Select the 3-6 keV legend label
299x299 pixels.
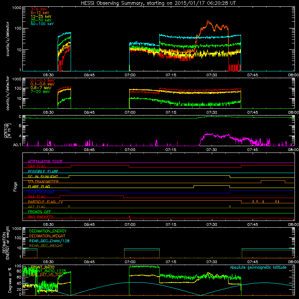(x=38, y=9)
